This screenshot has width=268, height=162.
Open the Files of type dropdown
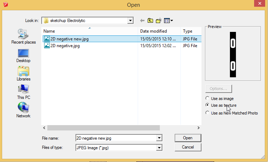tap(159, 147)
